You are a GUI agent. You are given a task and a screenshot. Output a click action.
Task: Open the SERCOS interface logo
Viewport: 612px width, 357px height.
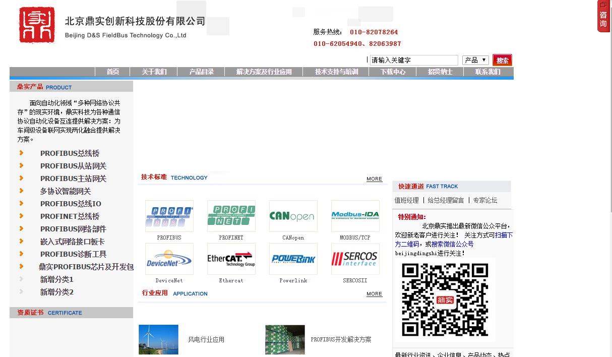pos(355,259)
